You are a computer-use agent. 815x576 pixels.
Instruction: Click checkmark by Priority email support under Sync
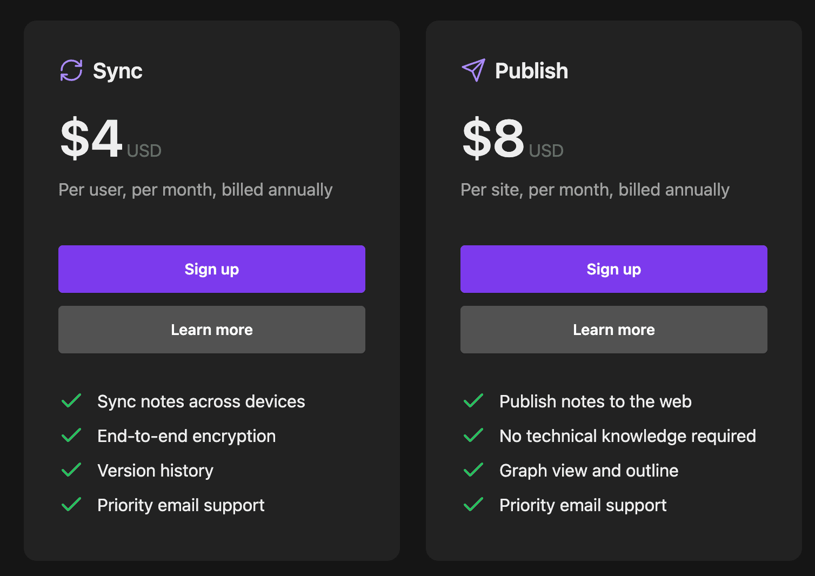point(71,505)
